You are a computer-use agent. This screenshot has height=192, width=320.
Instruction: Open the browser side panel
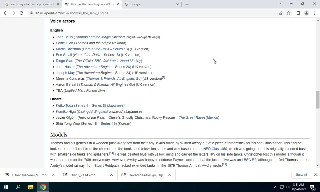[298, 13]
